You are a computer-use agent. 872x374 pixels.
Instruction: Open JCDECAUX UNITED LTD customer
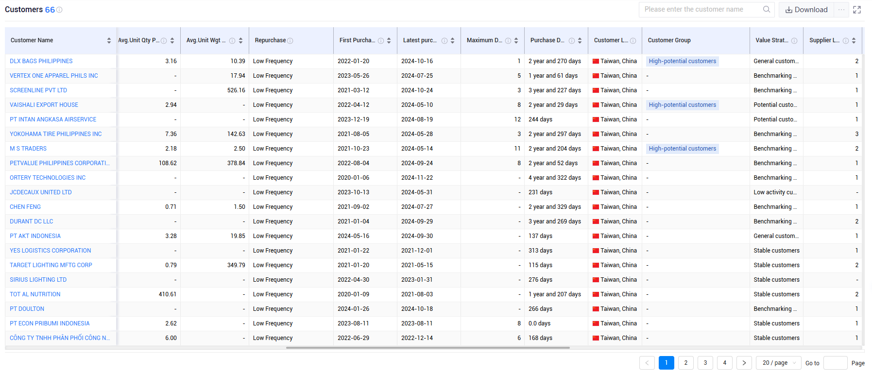click(41, 192)
